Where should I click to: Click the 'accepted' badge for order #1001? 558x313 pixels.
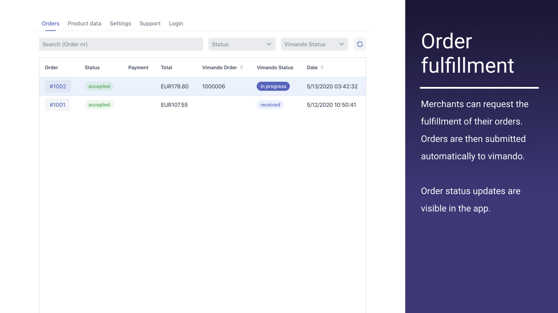tap(99, 104)
